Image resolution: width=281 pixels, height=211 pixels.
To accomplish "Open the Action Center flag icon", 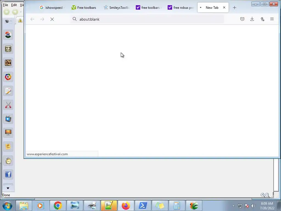I will (247, 206).
